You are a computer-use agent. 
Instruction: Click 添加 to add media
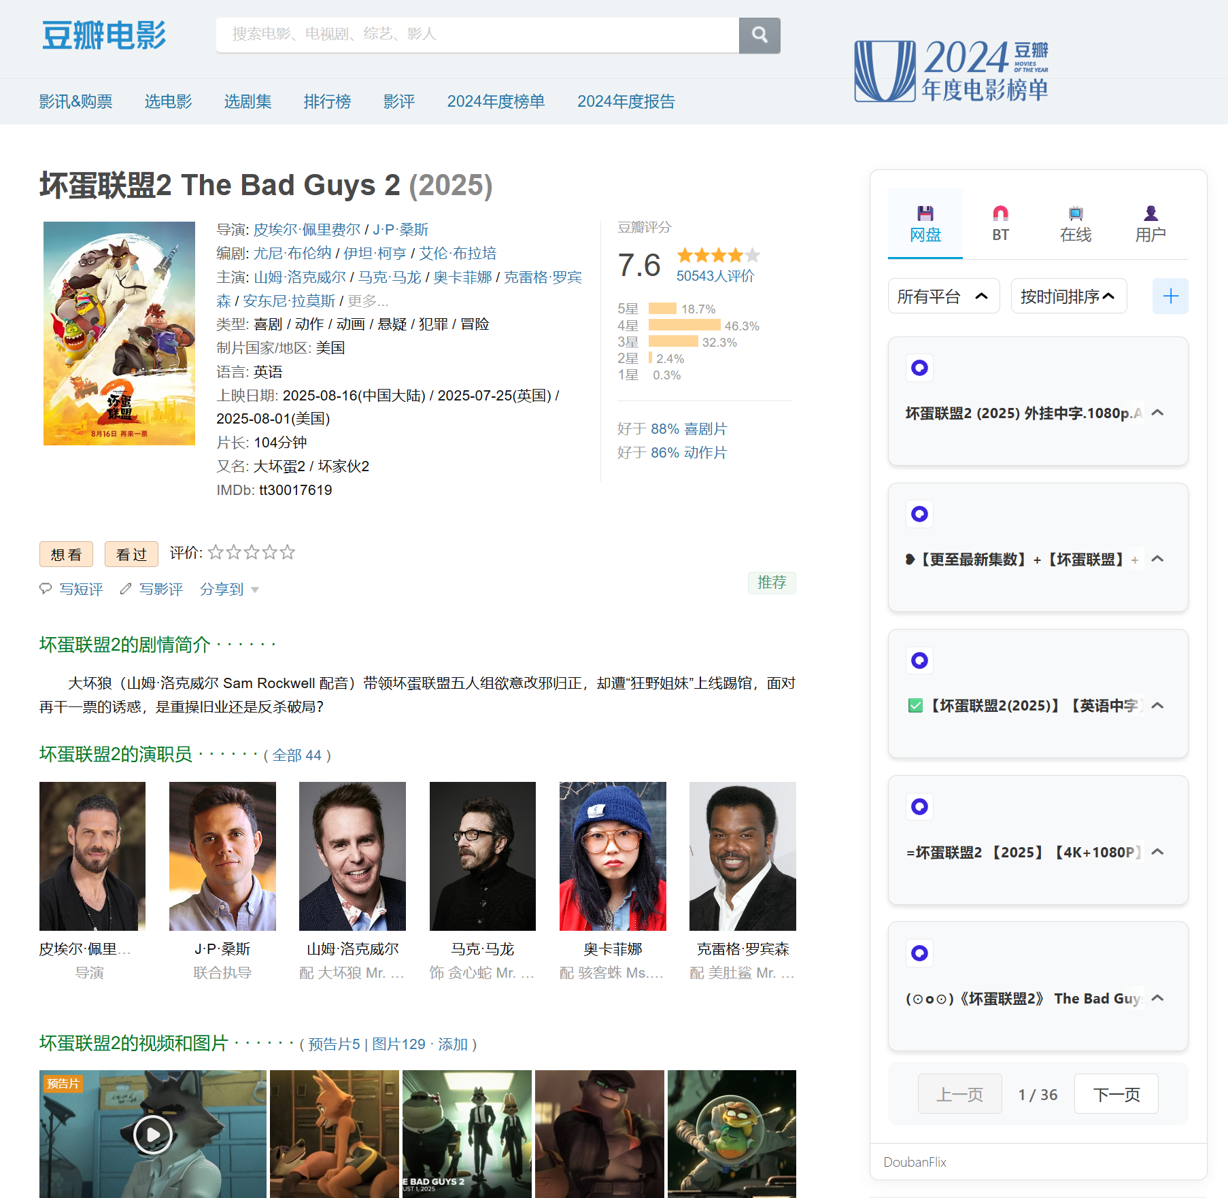coord(453,1044)
